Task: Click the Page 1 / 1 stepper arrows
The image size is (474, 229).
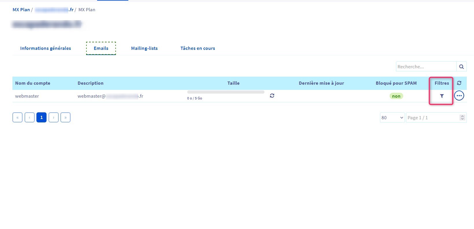Action: coord(462,118)
